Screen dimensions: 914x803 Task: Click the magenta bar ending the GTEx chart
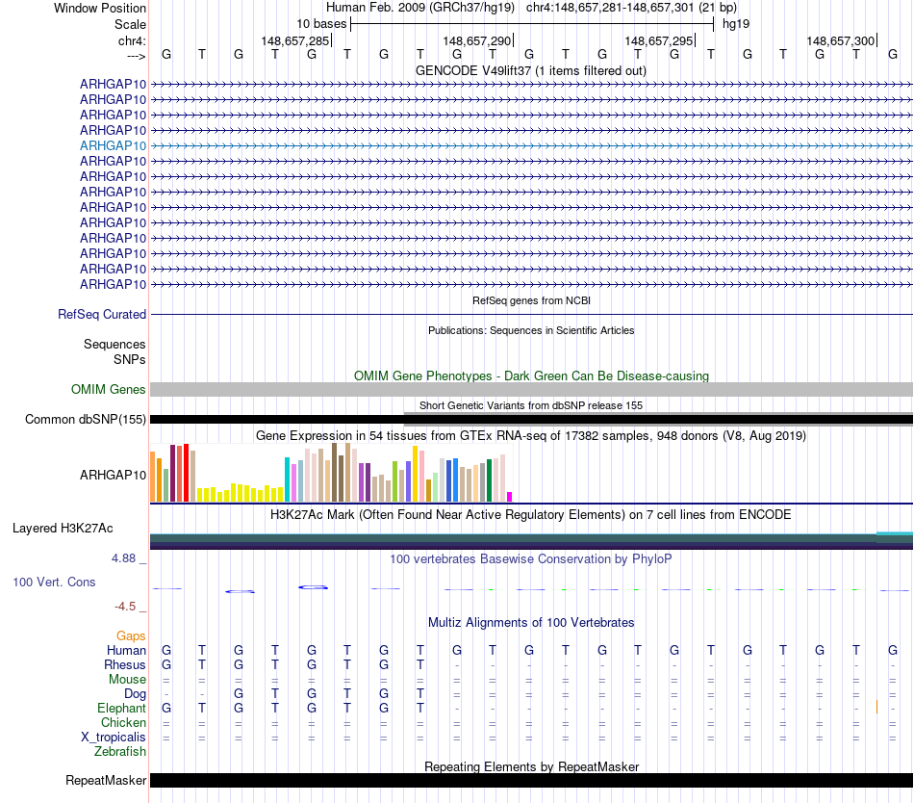[510, 497]
